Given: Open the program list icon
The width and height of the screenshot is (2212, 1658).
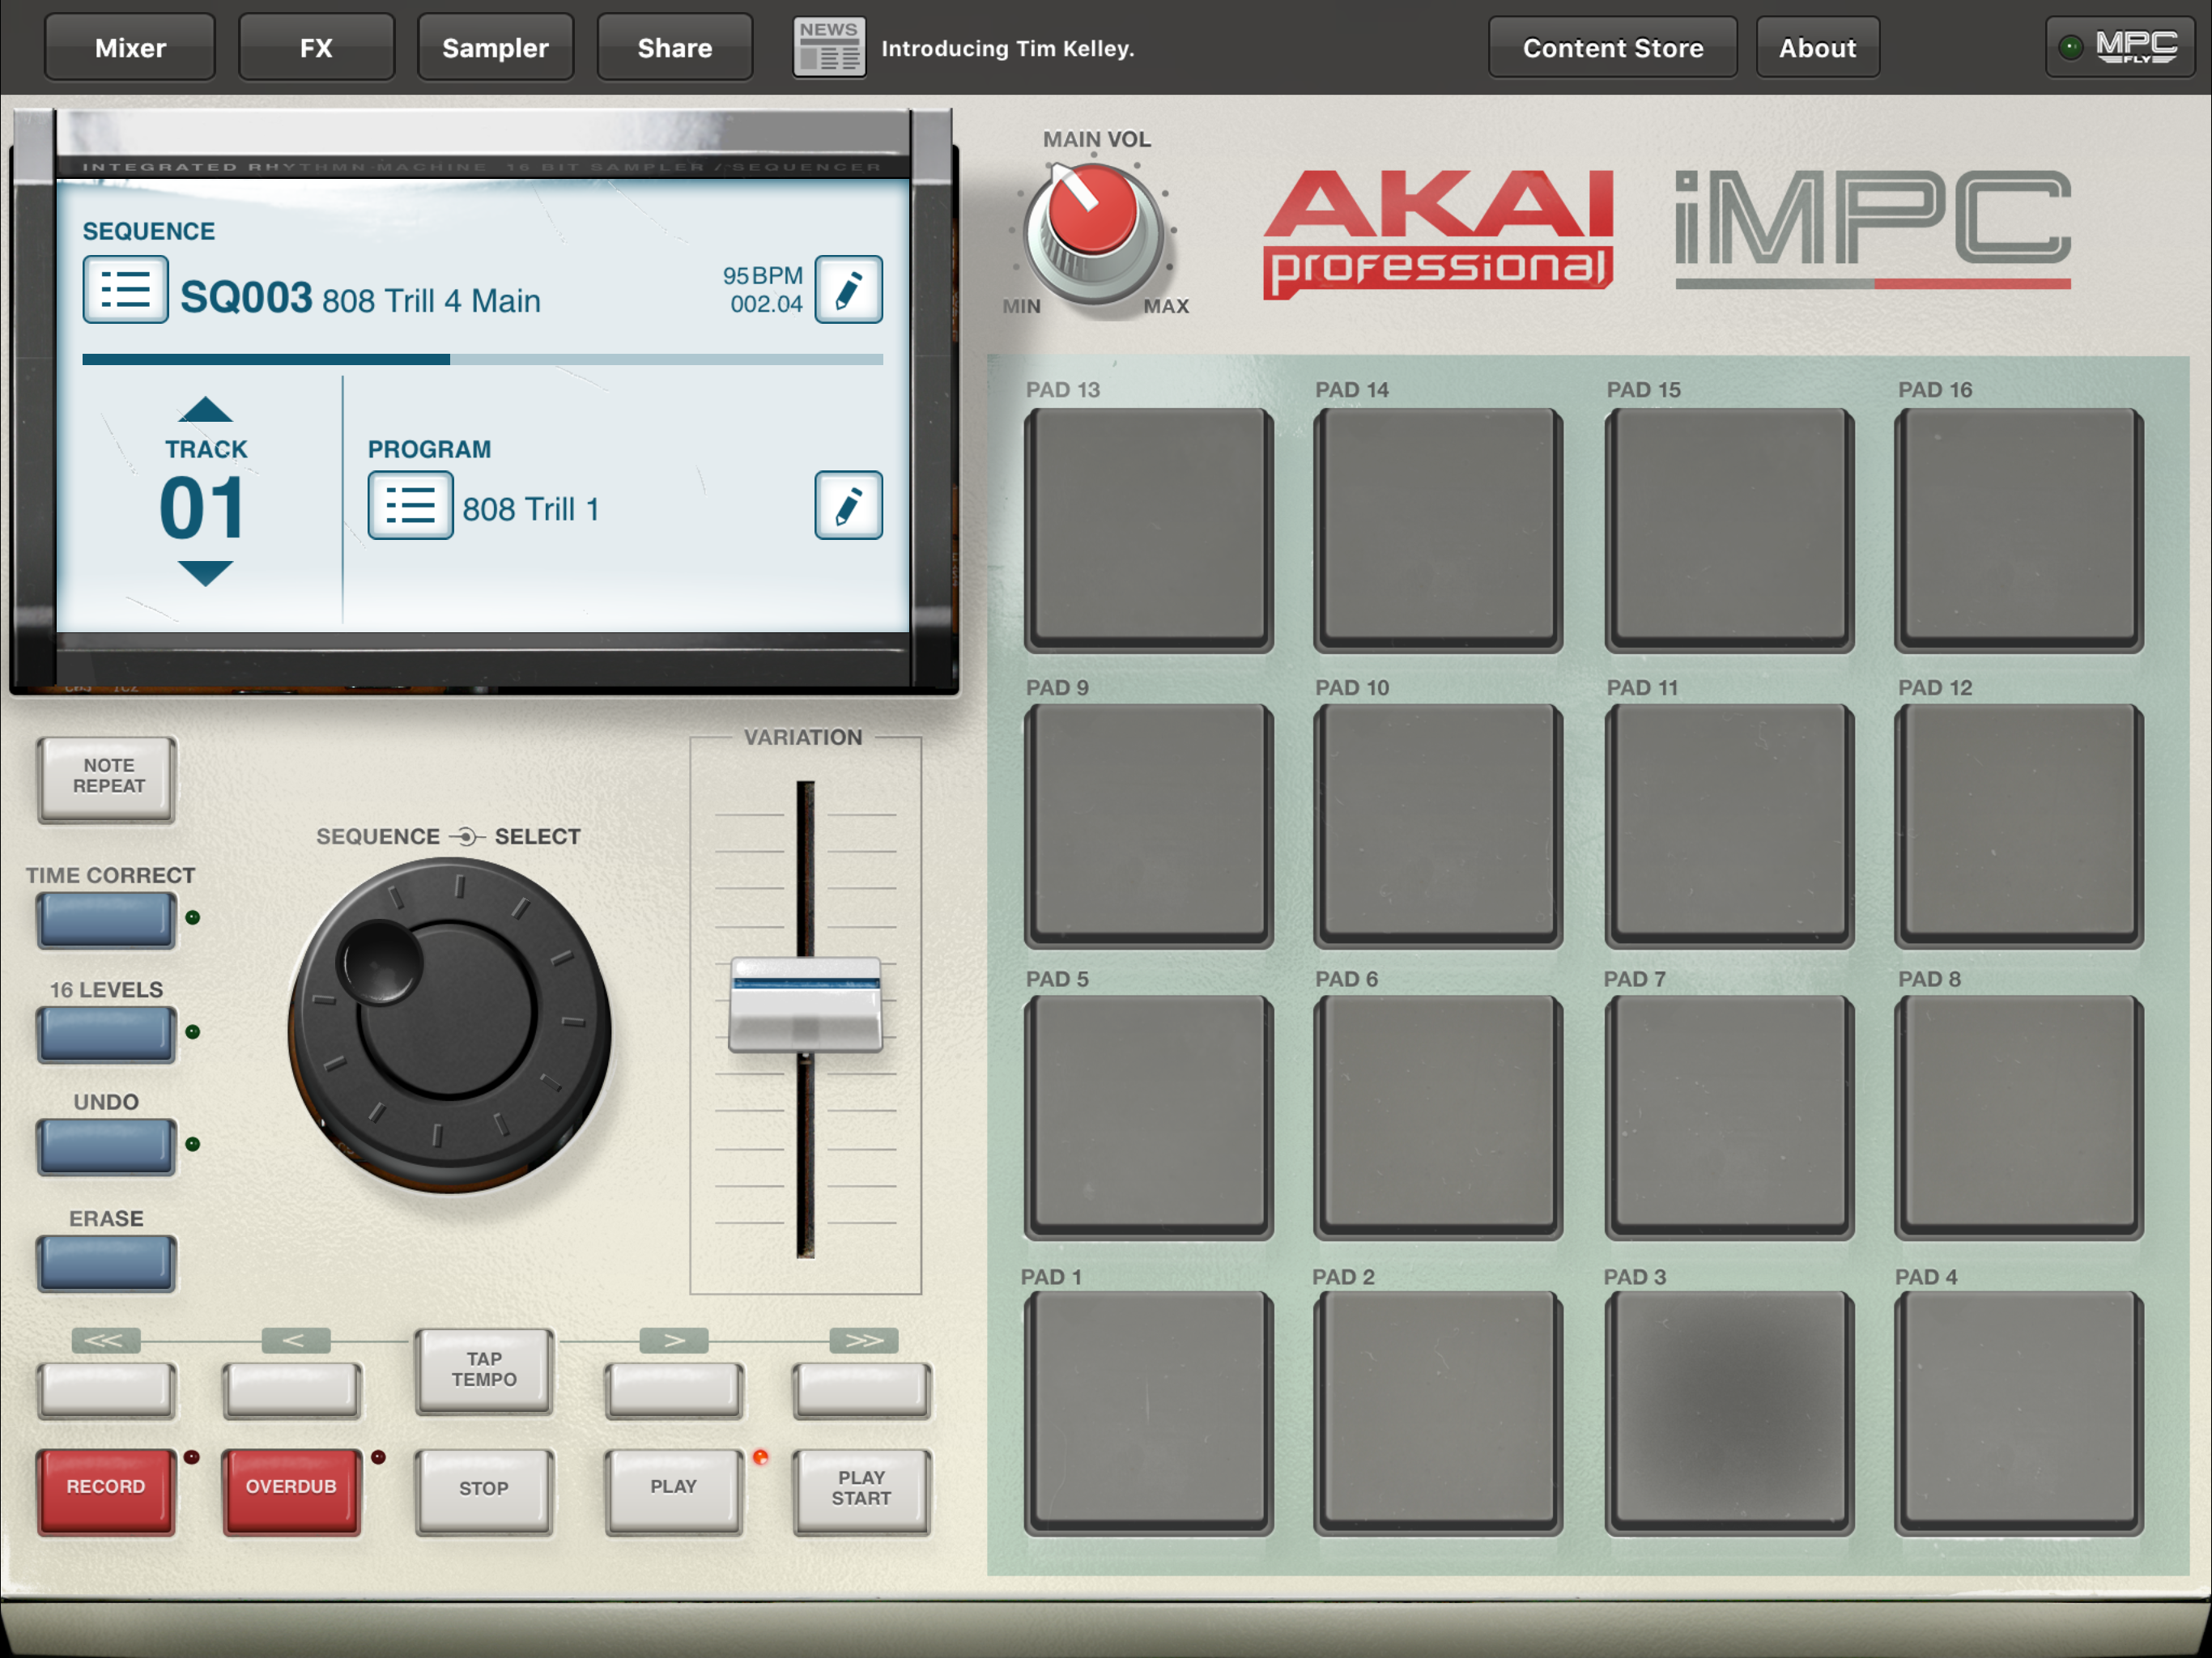Looking at the screenshot, I should pyautogui.click(x=410, y=506).
